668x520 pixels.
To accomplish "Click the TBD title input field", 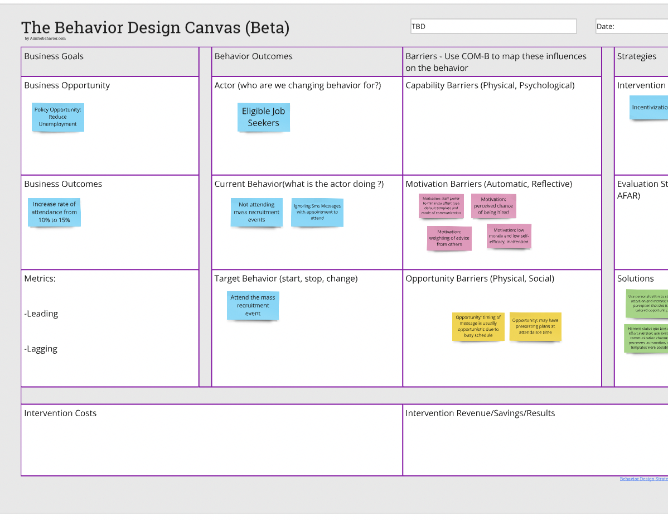I will [x=493, y=26].
